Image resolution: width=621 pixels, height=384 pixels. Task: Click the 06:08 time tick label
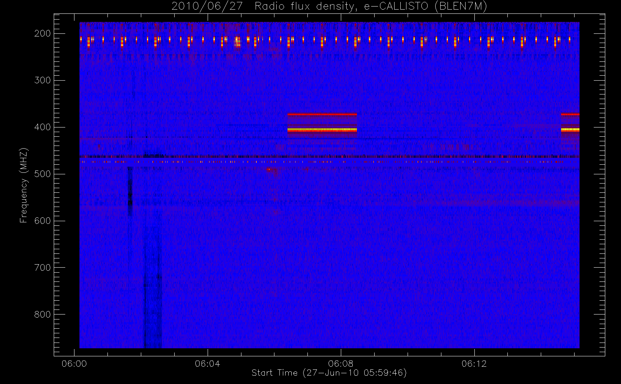341,364
